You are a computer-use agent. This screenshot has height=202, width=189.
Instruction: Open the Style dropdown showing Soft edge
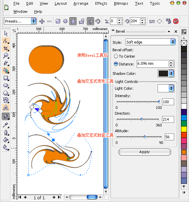coord(150,42)
